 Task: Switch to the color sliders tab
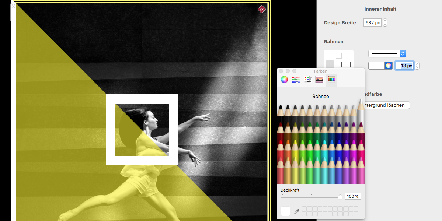[296, 80]
